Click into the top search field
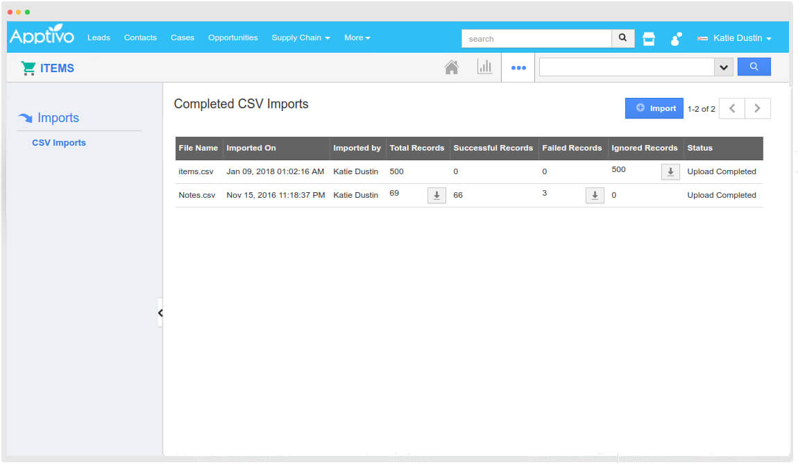This screenshot has height=465, width=798. tap(536, 39)
